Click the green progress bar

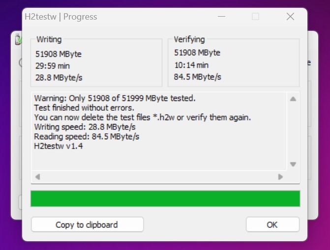165,199
